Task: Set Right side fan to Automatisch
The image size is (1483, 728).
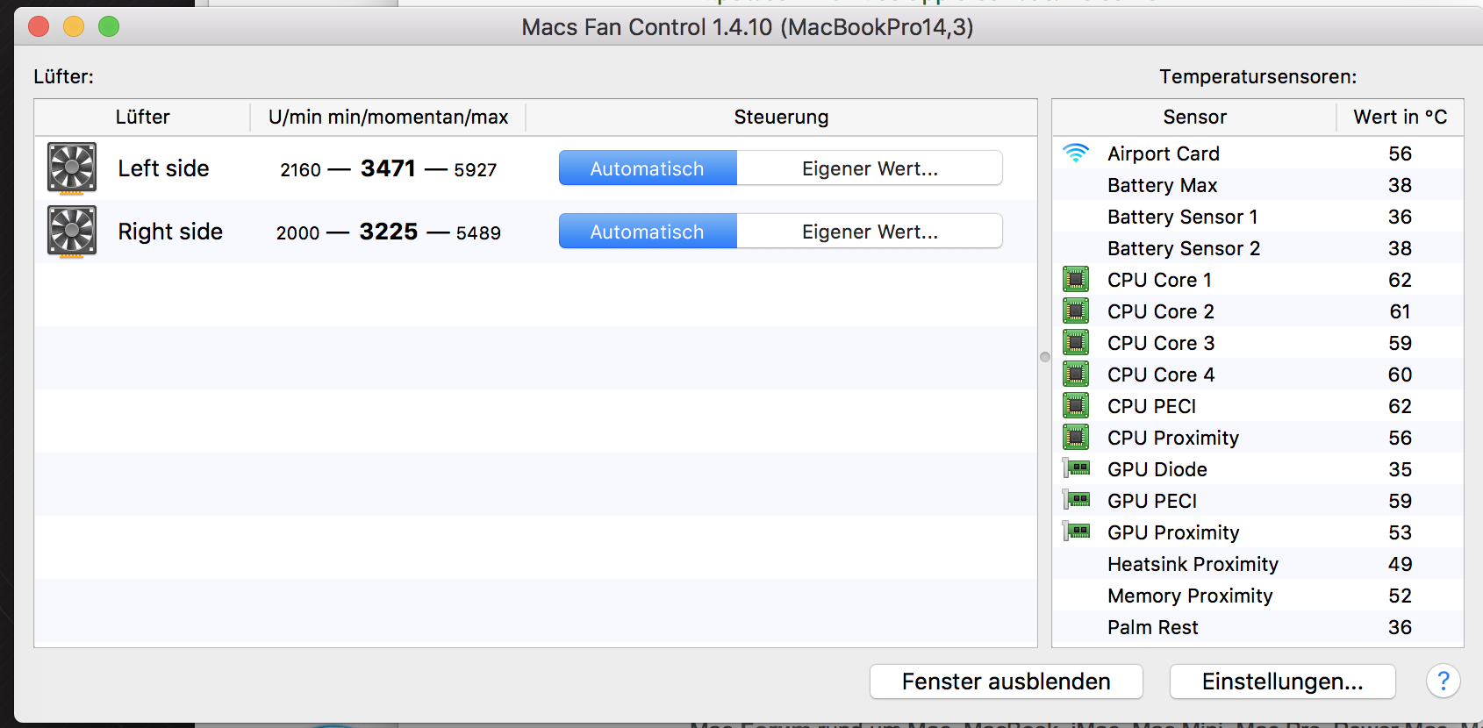Action: point(648,232)
